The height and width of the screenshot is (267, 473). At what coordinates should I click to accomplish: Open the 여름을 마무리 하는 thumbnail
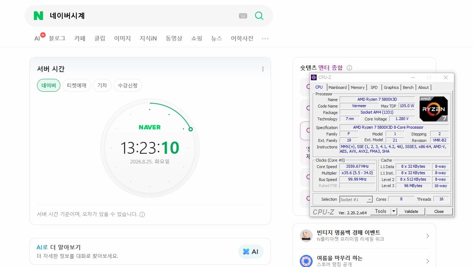(x=306, y=261)
